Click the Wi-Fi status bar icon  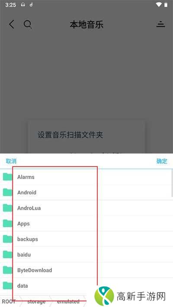coord(159,5)
